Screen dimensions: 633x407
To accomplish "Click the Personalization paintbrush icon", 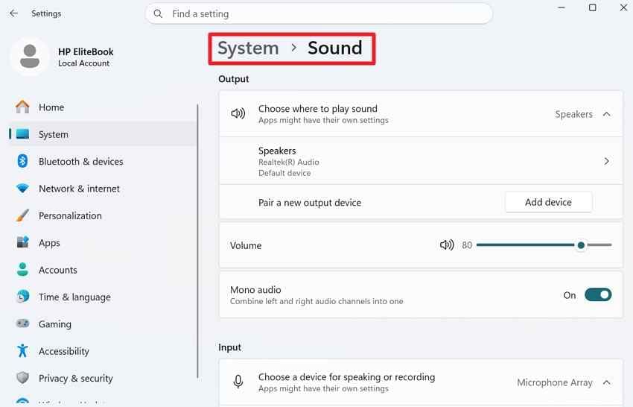I will point(22,215).
